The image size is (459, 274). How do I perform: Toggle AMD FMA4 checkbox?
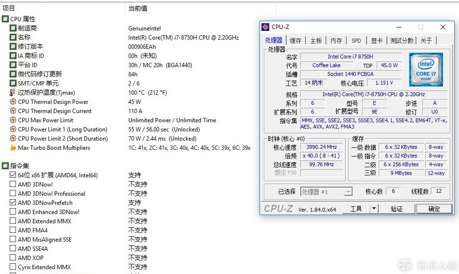pos(13,230)
